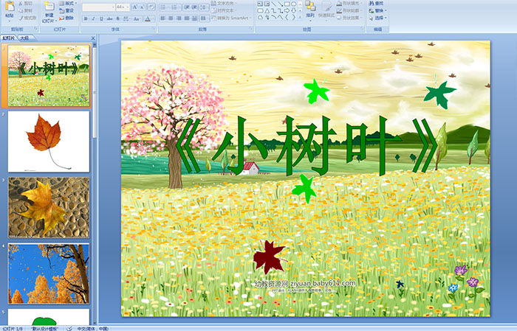Switch to Outline (大纲) pane tab

tap(24, 38)
